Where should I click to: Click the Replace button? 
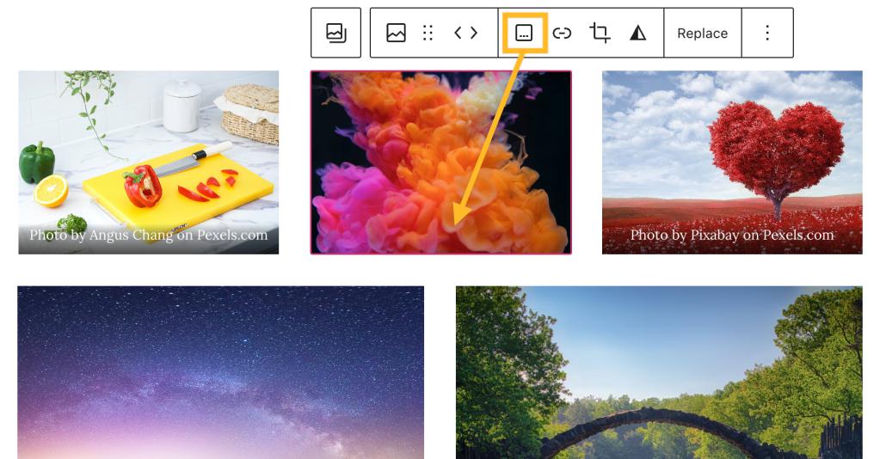pyautogui.click(x=702, y=34)
